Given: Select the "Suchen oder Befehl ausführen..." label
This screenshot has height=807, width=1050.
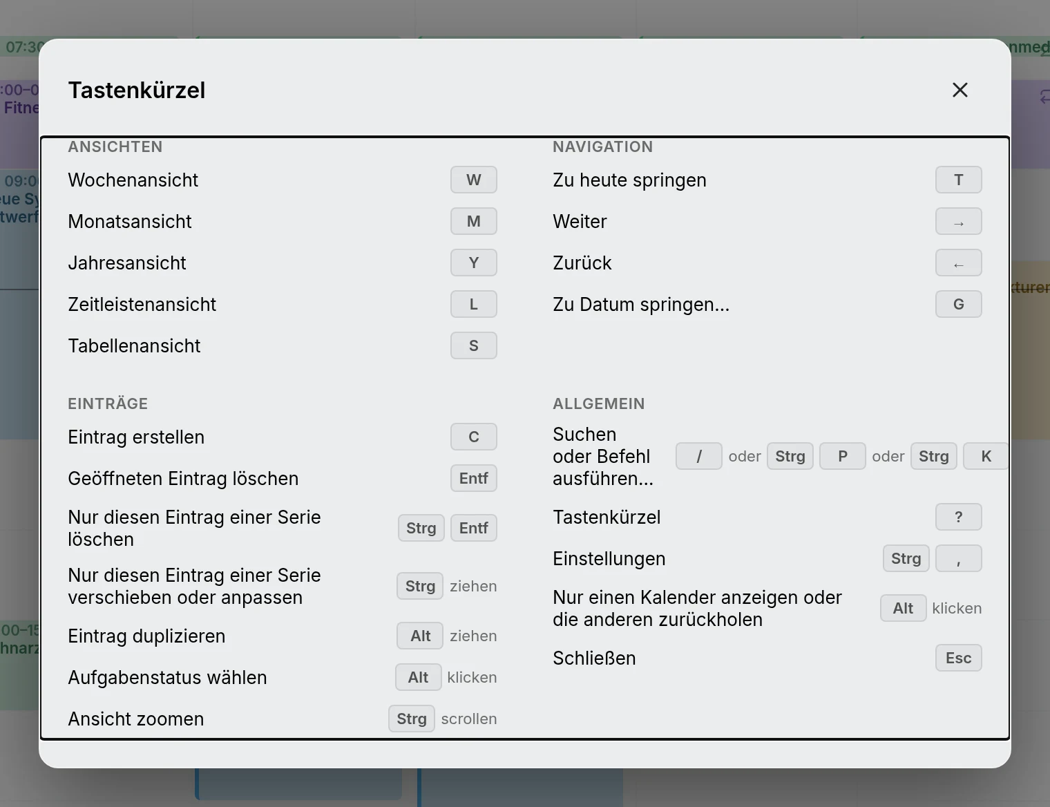Looking at the screenshot, I should click(x=603, y=457).
